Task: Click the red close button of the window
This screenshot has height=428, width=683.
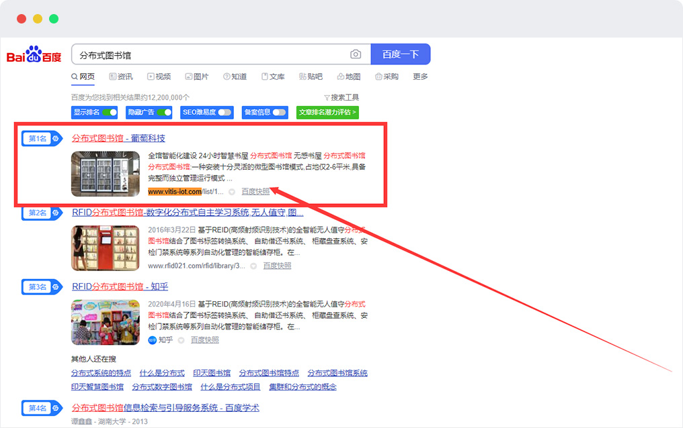Action: pos(22,19)
